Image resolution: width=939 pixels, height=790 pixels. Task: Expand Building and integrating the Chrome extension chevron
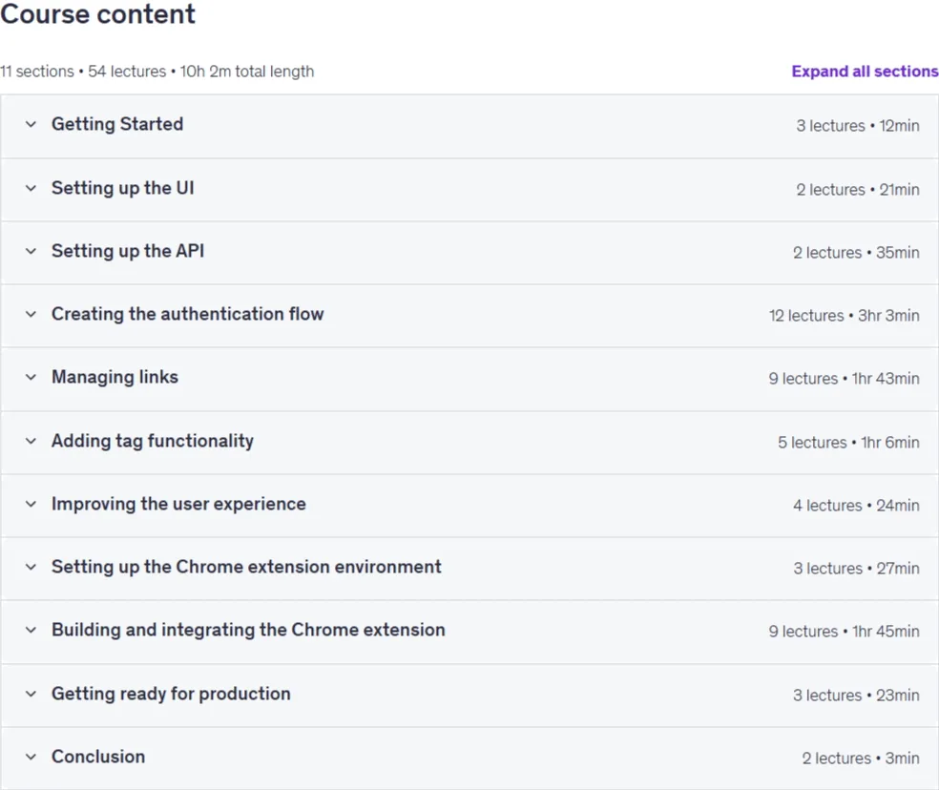pyautogui.click(x=31, y=630)
